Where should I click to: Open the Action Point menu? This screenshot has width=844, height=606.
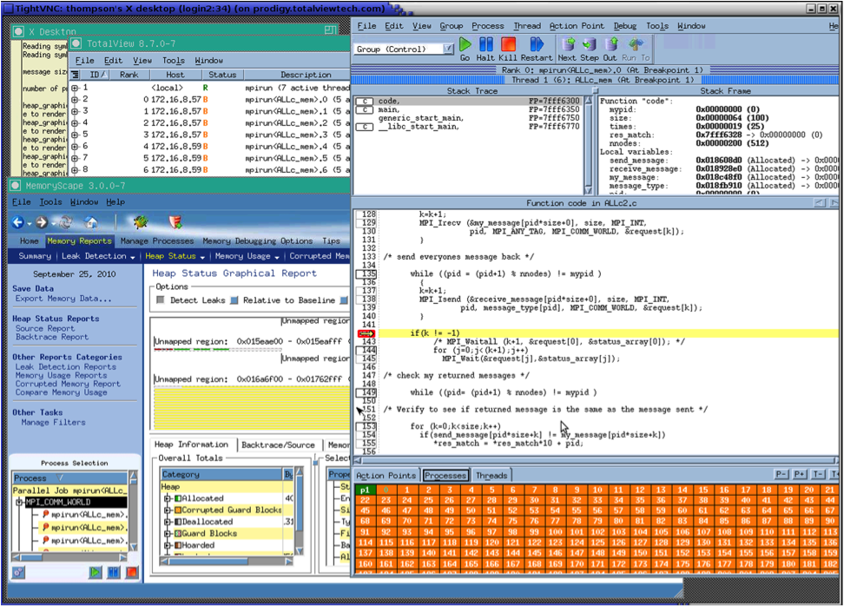point(576,26)
